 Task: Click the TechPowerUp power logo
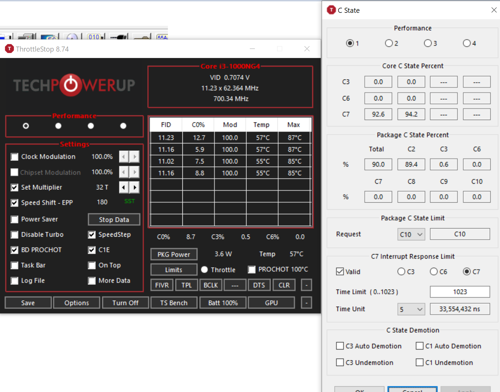(71, 85)
